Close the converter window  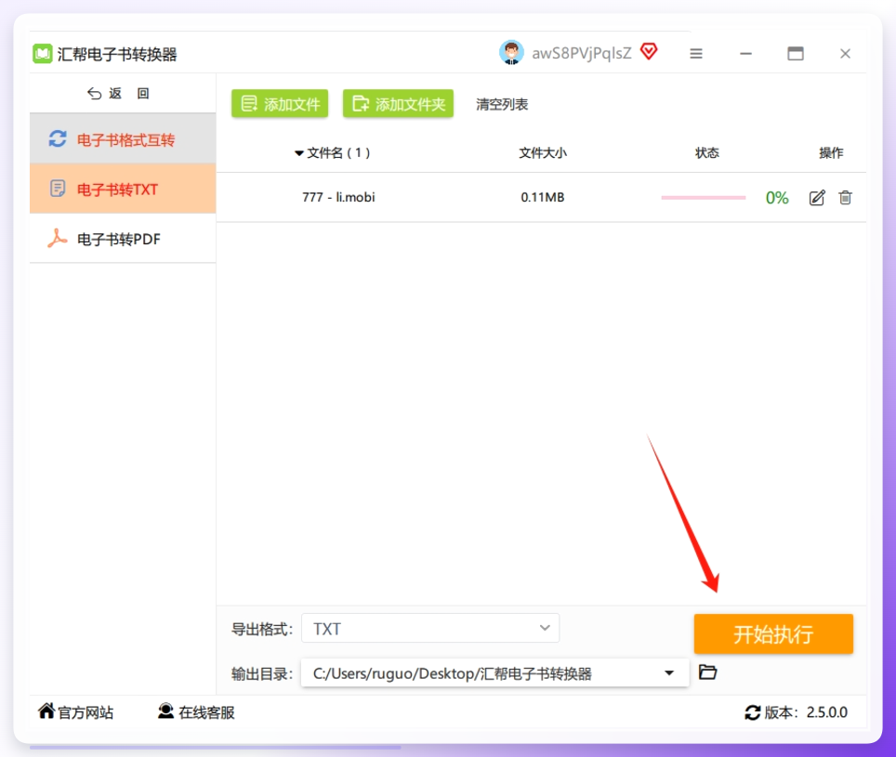845,54
